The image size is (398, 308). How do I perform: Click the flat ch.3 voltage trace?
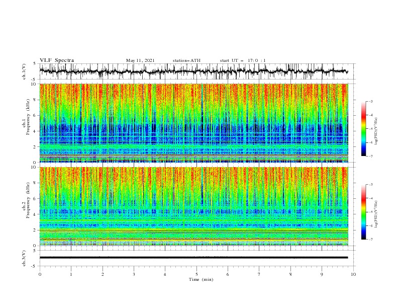(x=193, y=258)
